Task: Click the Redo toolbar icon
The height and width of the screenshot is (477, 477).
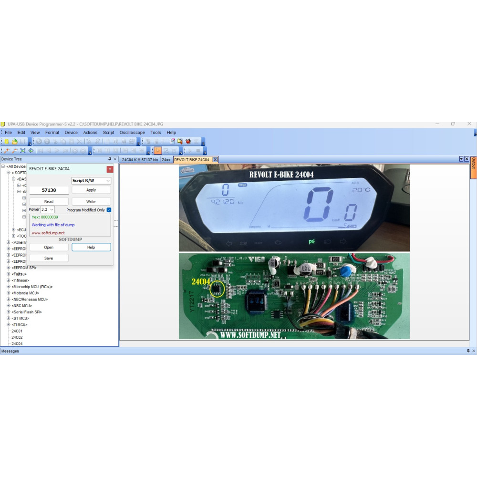Action: (47, 142)
